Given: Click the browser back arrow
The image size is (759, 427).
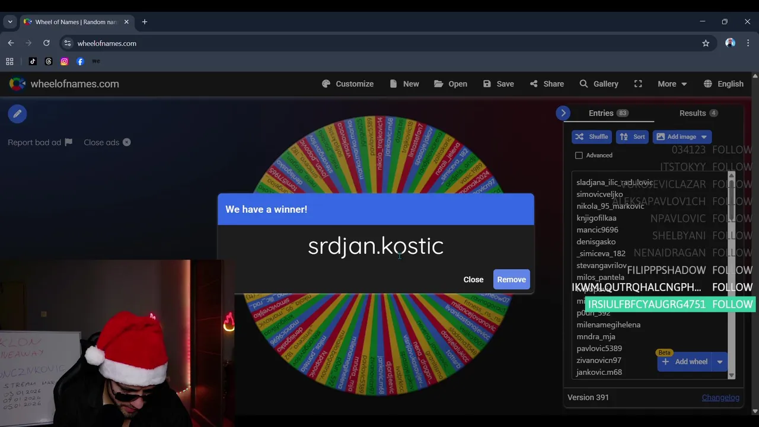Looking at the screenshot, I should tap(11, 43).
